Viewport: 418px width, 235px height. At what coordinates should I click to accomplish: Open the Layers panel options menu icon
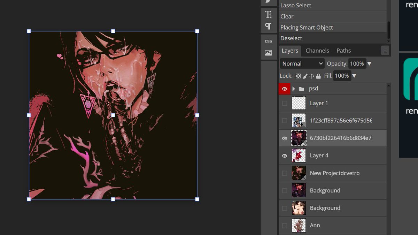(x=385, y=51)
